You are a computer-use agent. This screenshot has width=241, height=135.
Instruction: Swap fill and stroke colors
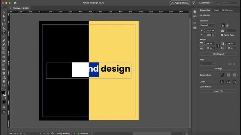tap(5, 90)
